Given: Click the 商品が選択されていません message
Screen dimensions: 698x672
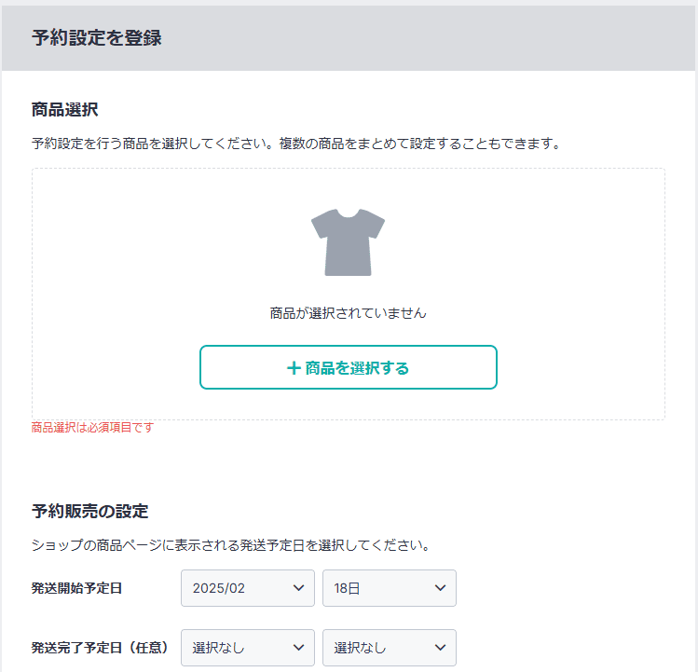Looking at the screenshot, I should 349,313.
